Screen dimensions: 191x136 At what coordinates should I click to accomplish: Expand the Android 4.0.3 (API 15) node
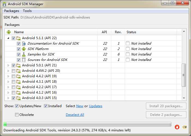click(8, 98)
